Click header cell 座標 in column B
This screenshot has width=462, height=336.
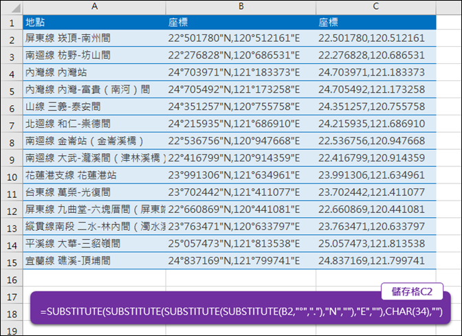click(241, 22)
